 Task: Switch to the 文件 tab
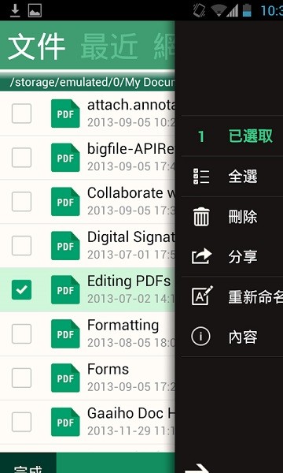(36, 47)
